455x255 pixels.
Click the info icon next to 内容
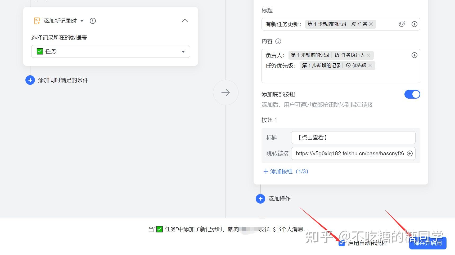[x=278, y=41]
